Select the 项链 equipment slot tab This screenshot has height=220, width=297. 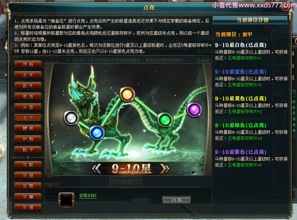pyautogui.click(x=28, y=64)
